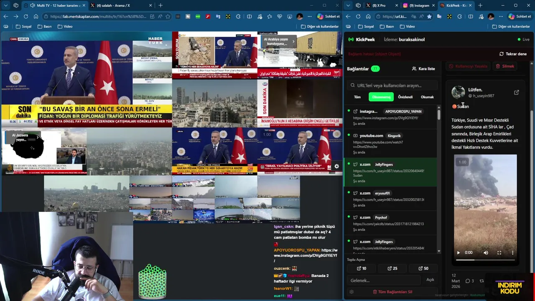Viewport: 535px width, 301px height.
Task: Open Diğer sık kullanılanlar in left browser
Action: (320, 26)
